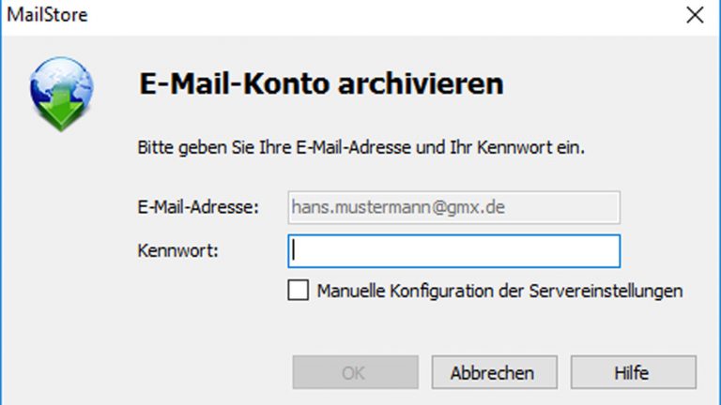This screenshot has height=405, width=721.
Task: Click the "E-Mail-Konto archivieren" heading
Action: coord(321,82)
